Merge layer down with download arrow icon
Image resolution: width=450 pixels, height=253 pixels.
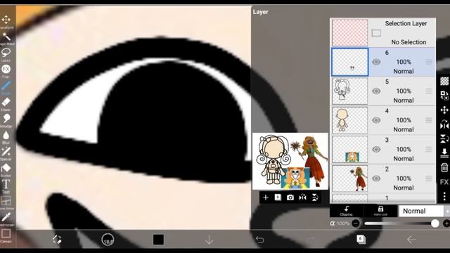tap(444, 153)
